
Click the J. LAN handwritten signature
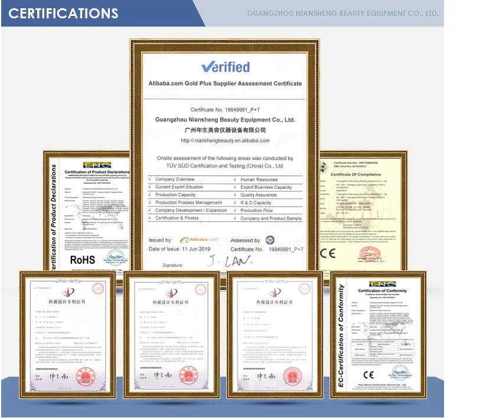(230, 261)
